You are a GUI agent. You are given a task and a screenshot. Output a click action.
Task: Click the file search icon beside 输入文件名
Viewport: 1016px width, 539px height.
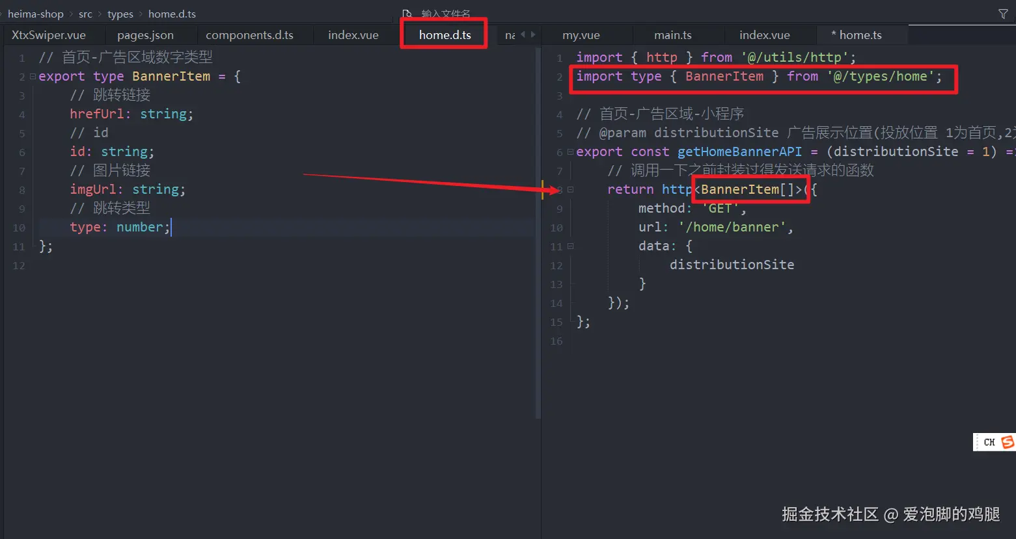coord(407,14)
